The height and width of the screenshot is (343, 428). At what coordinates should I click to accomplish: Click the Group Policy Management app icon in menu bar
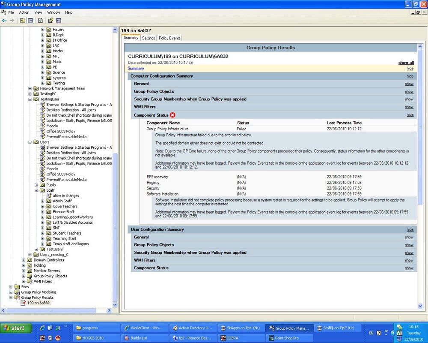(3, 12)
